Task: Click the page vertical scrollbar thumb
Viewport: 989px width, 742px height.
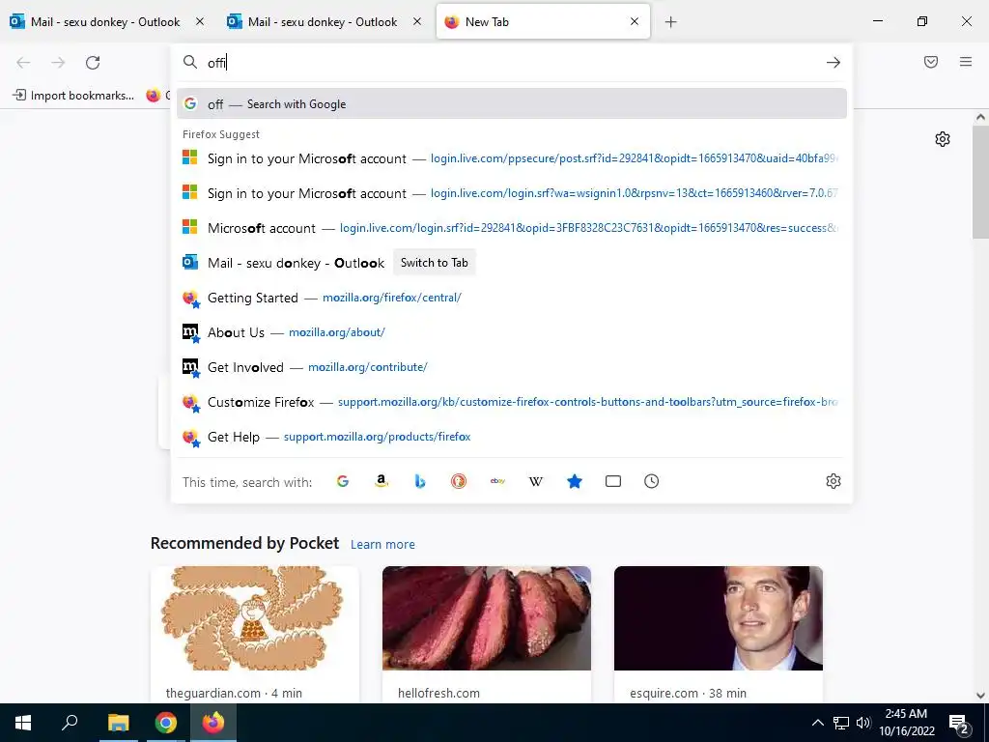Action: [x=980, y=183]
